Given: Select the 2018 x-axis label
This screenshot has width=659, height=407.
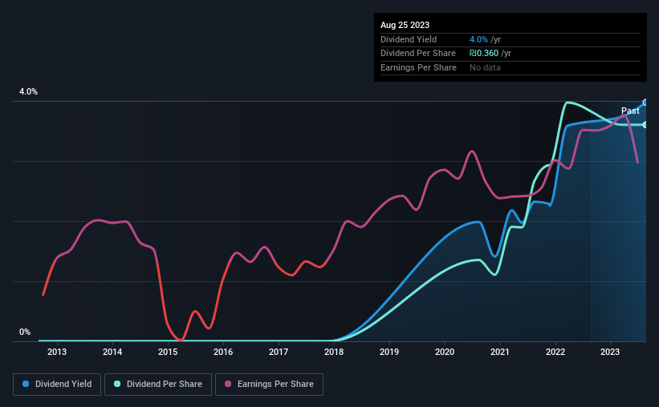Looking at the screenshot, I should click(x=334, y=352).
